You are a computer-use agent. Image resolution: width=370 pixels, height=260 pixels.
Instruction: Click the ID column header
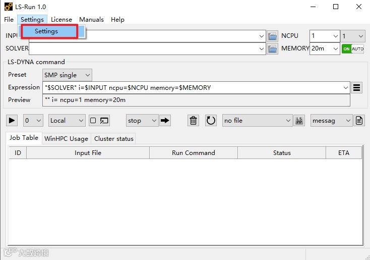click(18, 153)
